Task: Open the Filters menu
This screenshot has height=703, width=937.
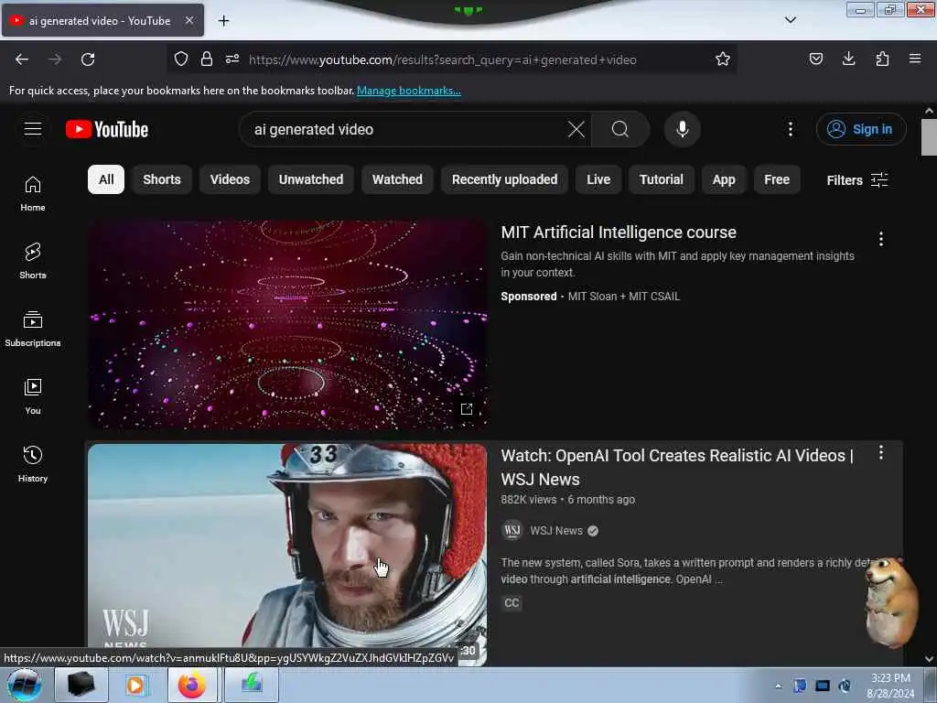Action: coord(856,180)
